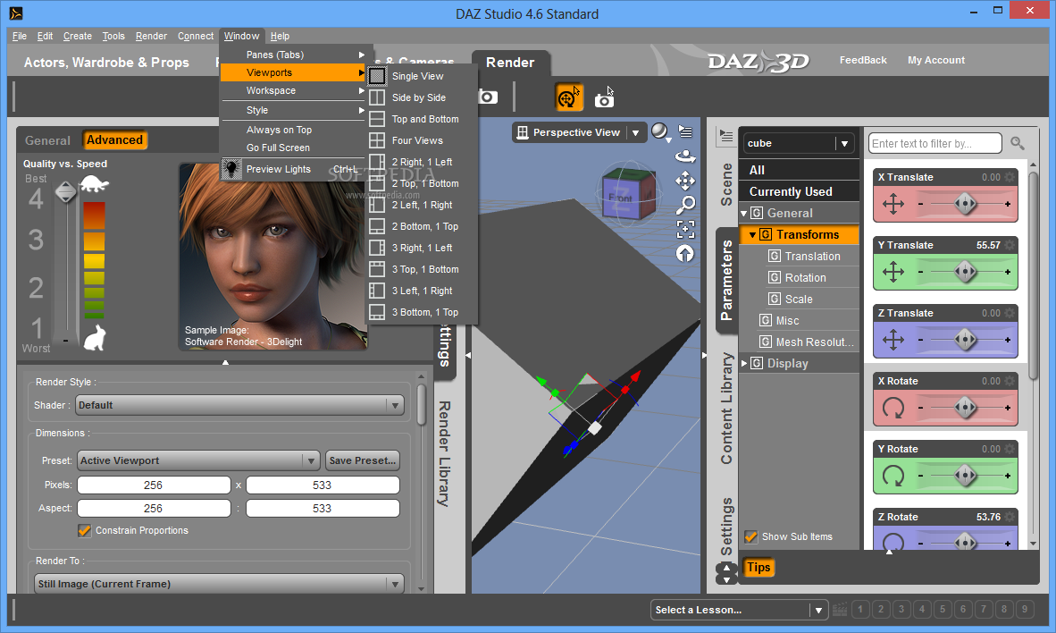This screenshot has height=633, width=1056.
Task: Collapse the General parameter group
Action: (x=744, y=213)
